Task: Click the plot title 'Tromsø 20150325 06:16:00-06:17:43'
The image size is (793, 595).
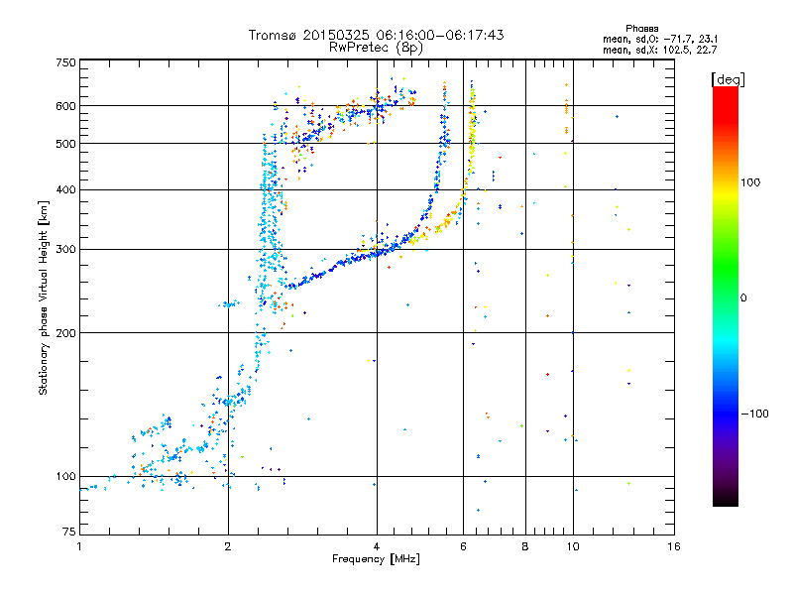Action: (x=376, y=35)
